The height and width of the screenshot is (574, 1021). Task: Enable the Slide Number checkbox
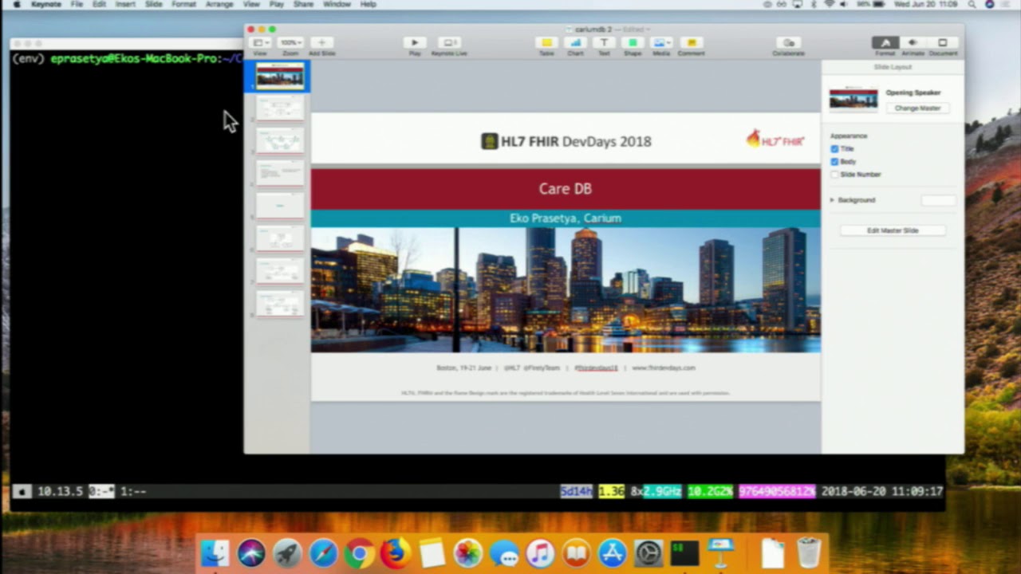tap(834, 175)
